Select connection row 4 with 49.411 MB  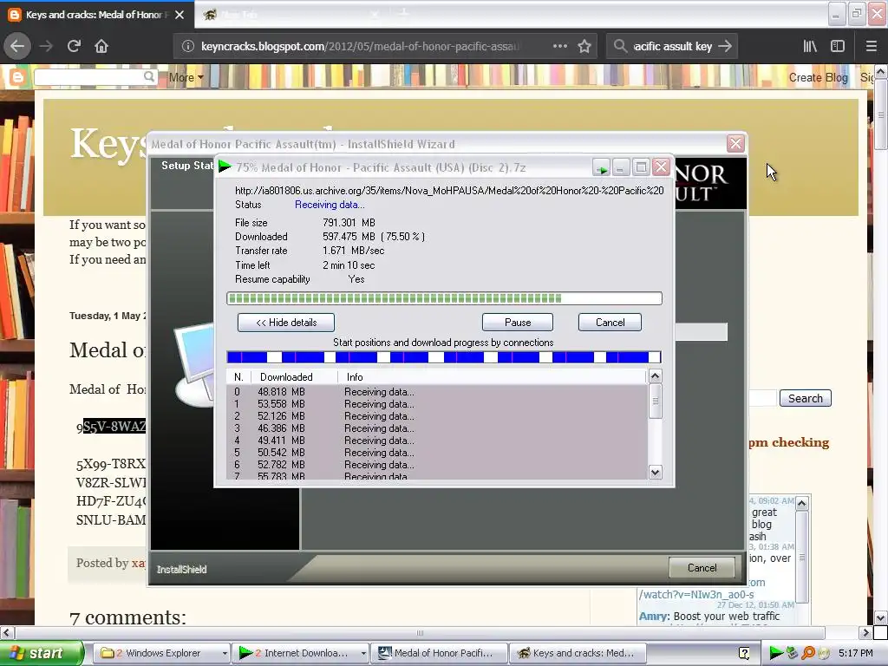click(x=437, y=441)
